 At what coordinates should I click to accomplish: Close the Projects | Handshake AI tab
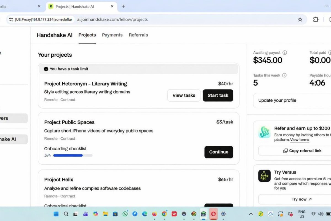(112, 6)
